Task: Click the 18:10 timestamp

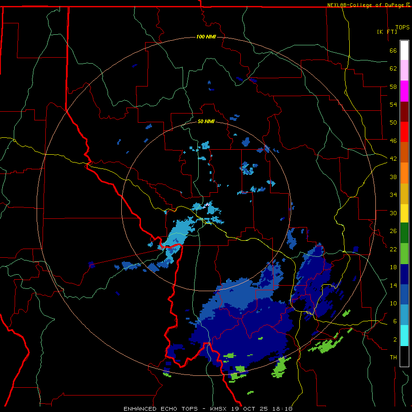Action: point(282,409)
